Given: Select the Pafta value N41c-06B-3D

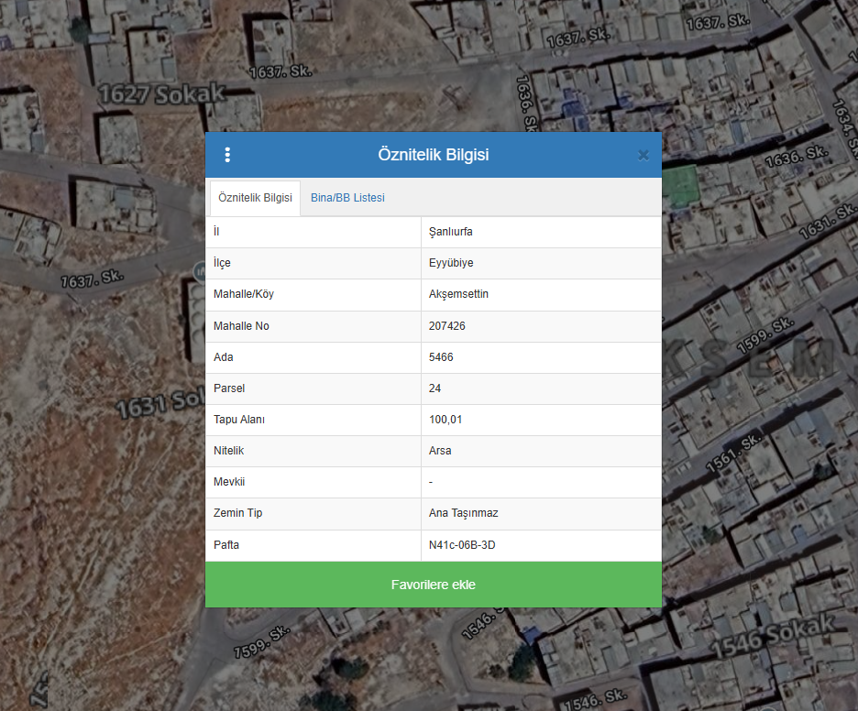Looking at the screenshot, I should click(x=462, y=545).
